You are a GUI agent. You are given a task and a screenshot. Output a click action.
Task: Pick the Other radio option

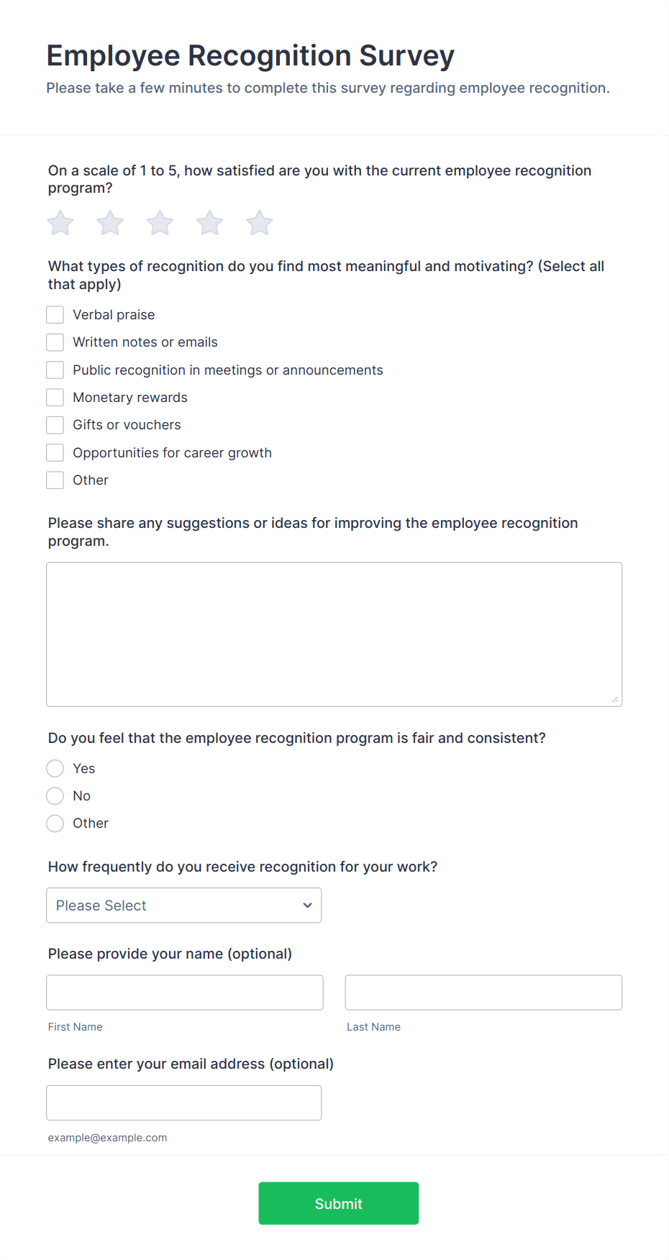pos(55,823)
